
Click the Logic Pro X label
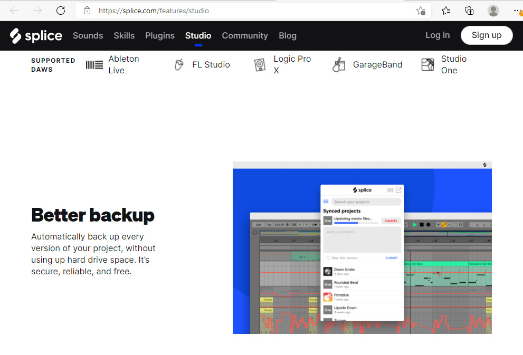[x=292, y=65]
